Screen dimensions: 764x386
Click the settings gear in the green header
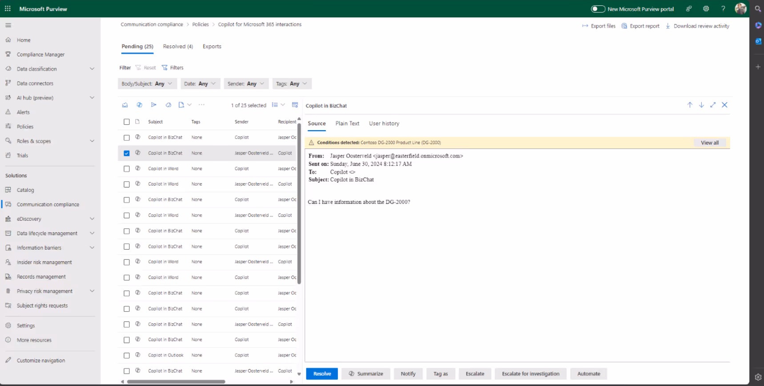coord(706,8)
